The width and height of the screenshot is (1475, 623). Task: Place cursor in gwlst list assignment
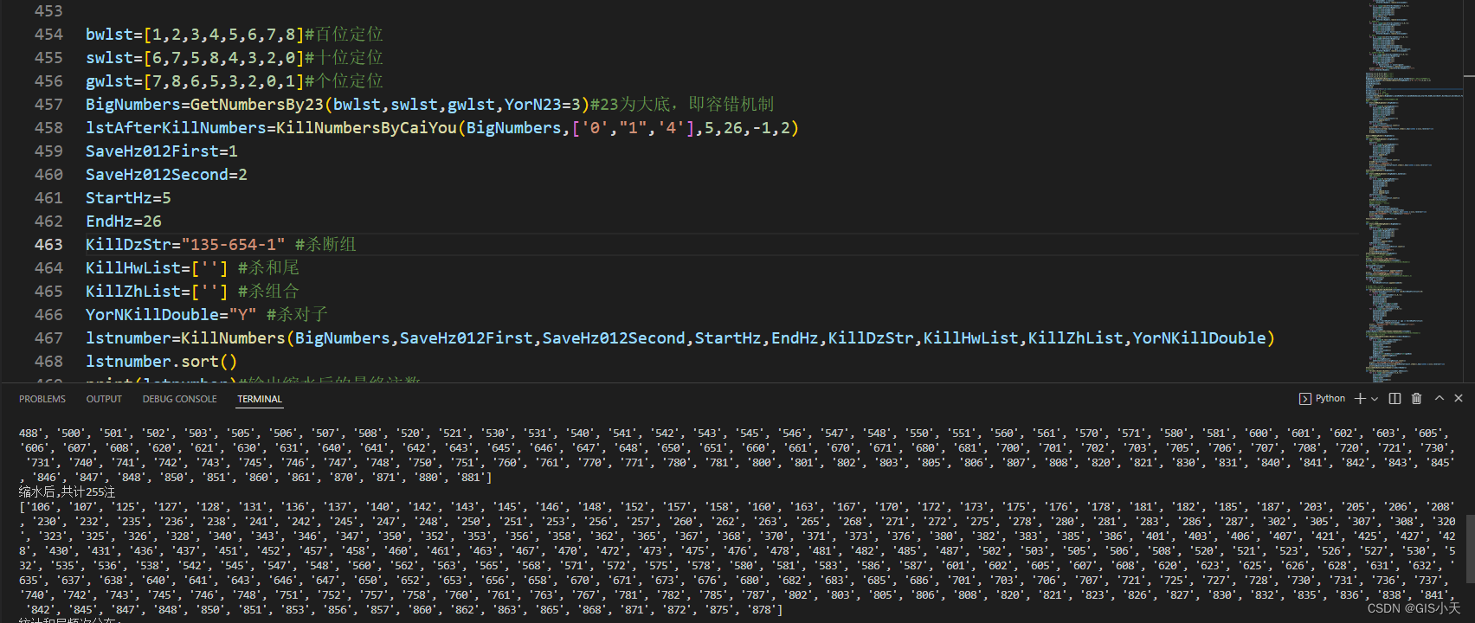pyautogui.click(x=195, y=81)
